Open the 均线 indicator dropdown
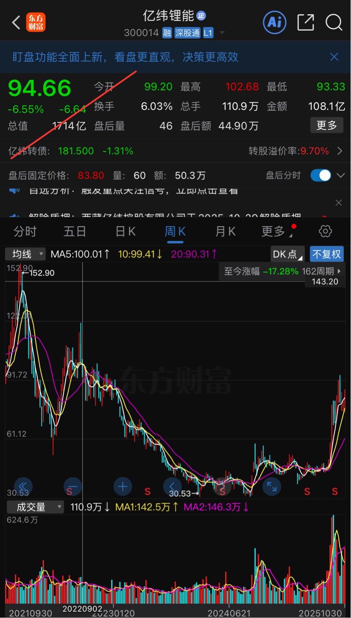 (x=25, y=254)
